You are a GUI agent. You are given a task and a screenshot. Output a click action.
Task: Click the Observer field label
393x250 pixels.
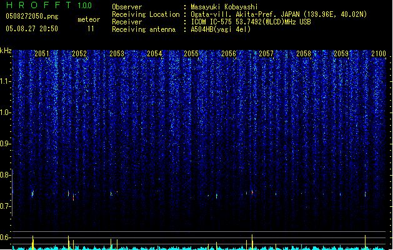pyautogui.click(x=127, y=7)
